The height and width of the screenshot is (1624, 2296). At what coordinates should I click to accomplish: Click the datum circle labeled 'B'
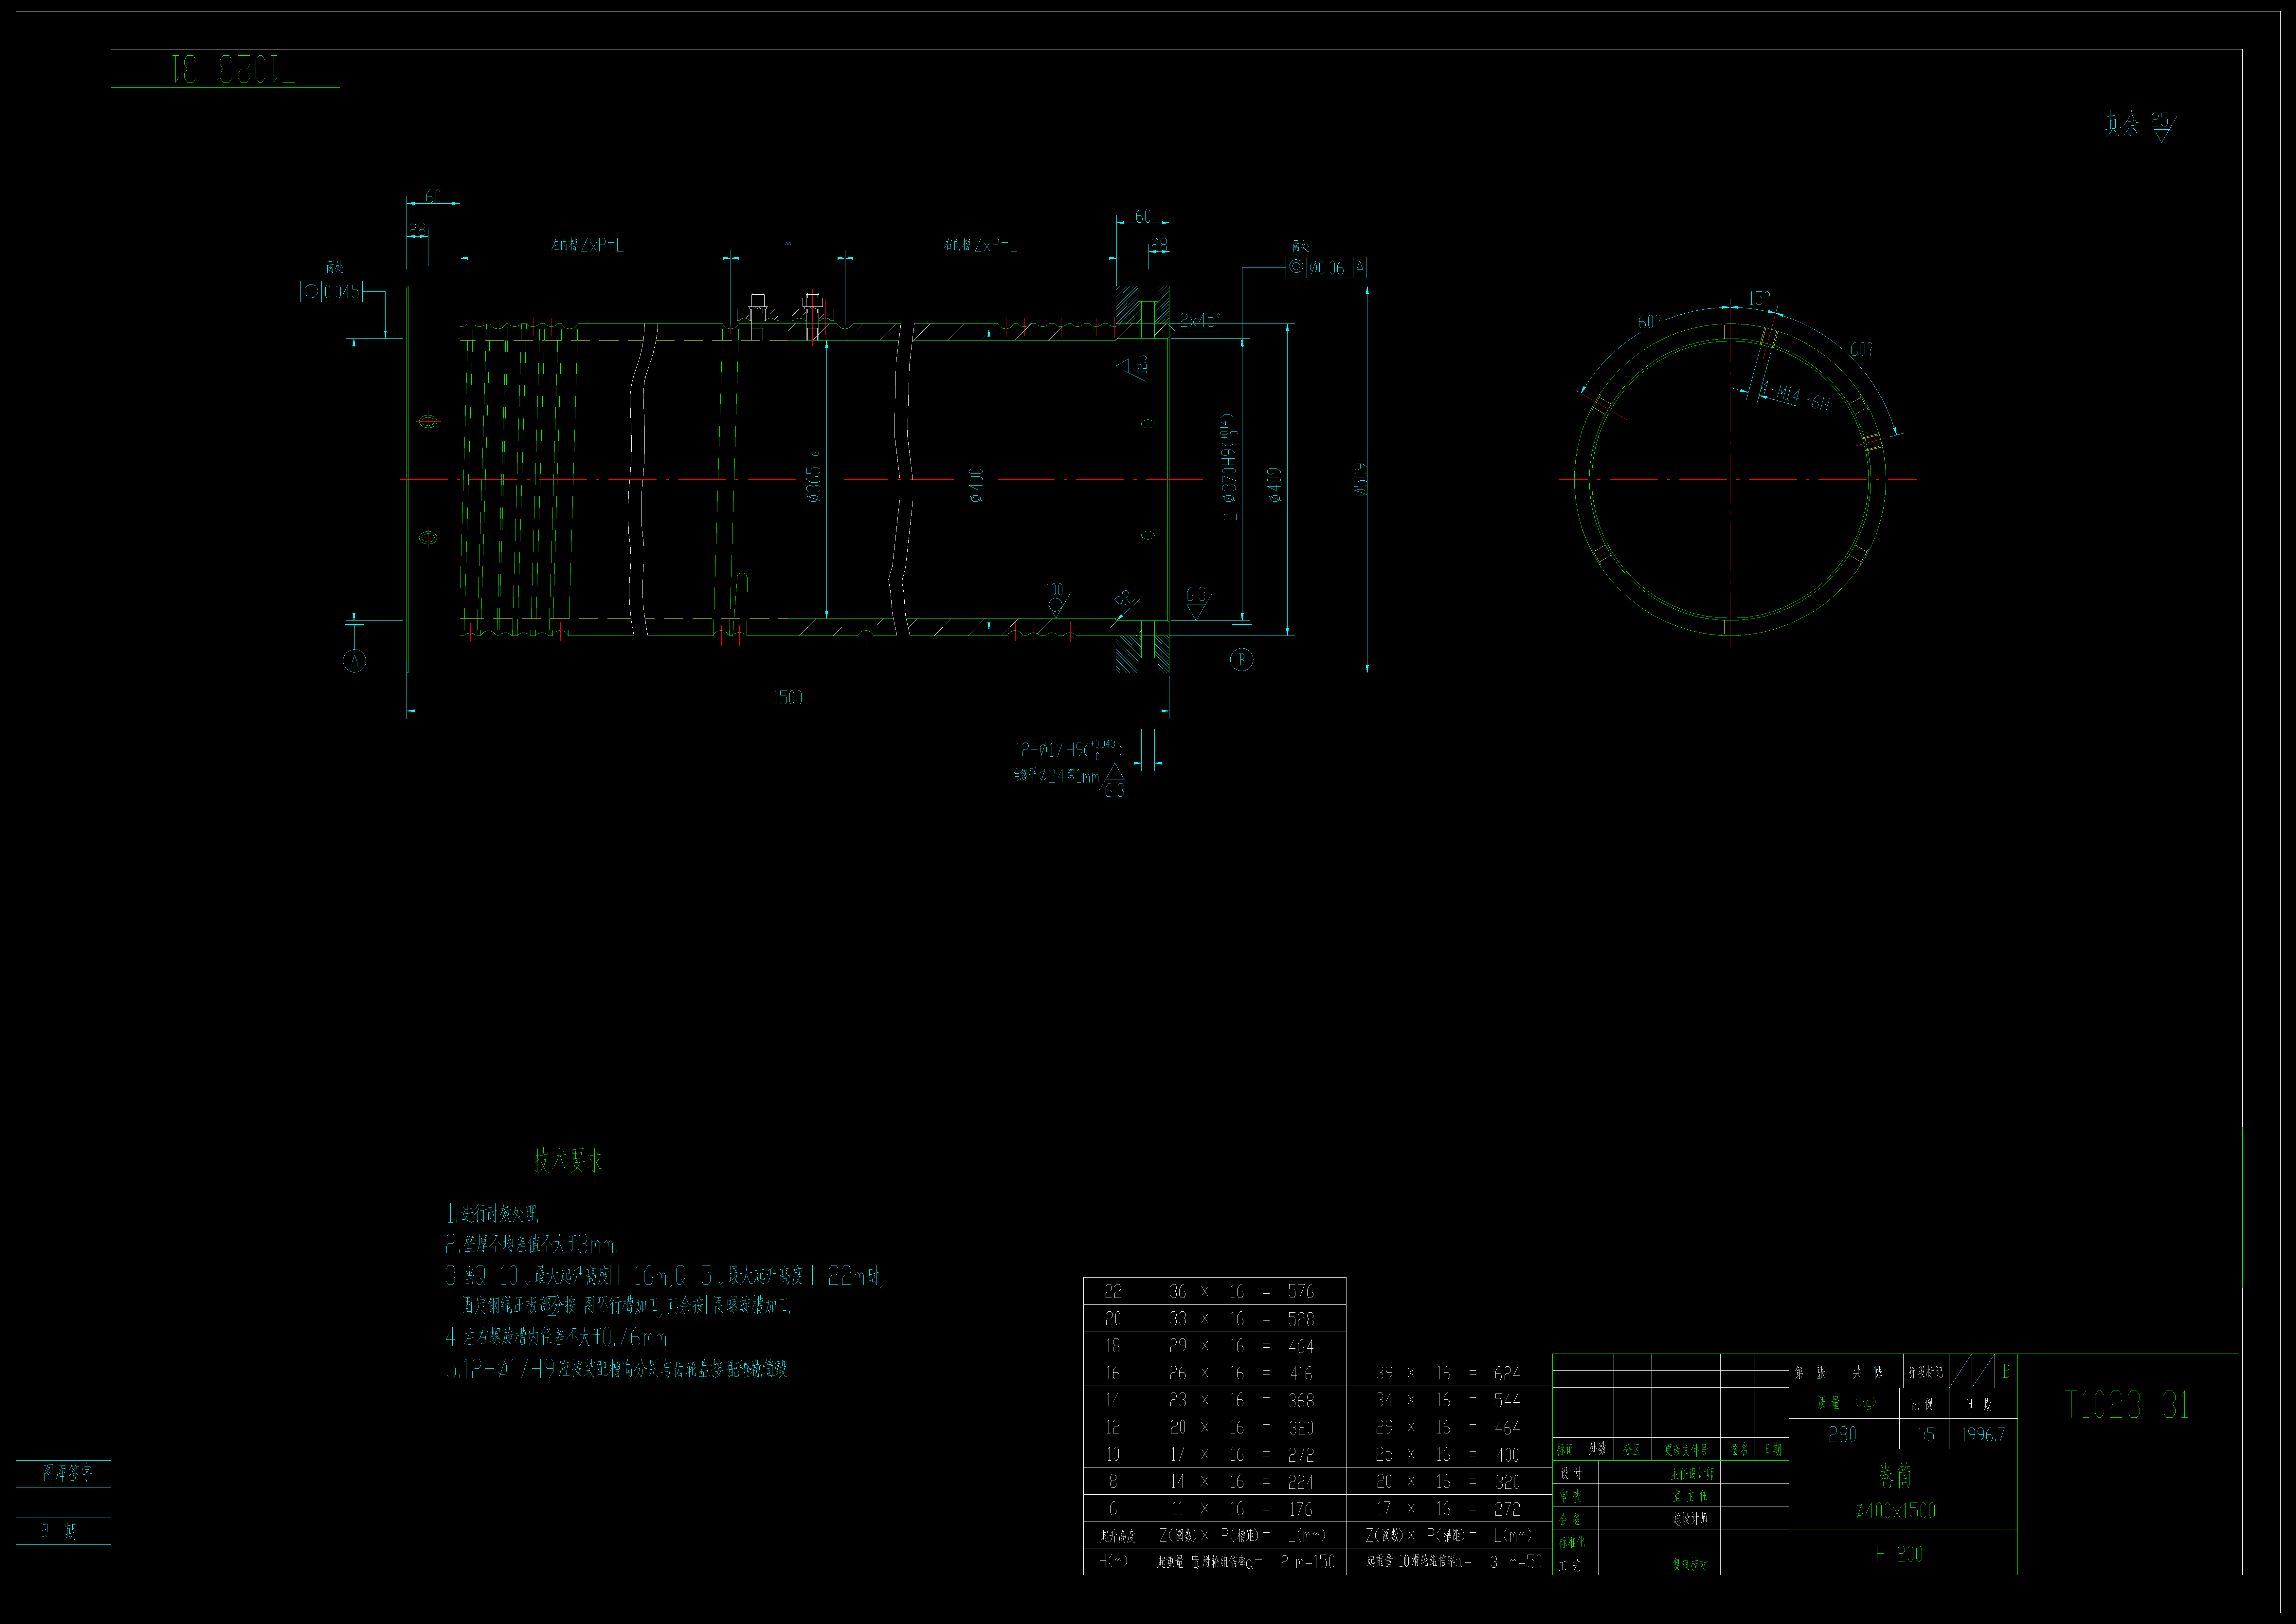(x=1242, y=659)
